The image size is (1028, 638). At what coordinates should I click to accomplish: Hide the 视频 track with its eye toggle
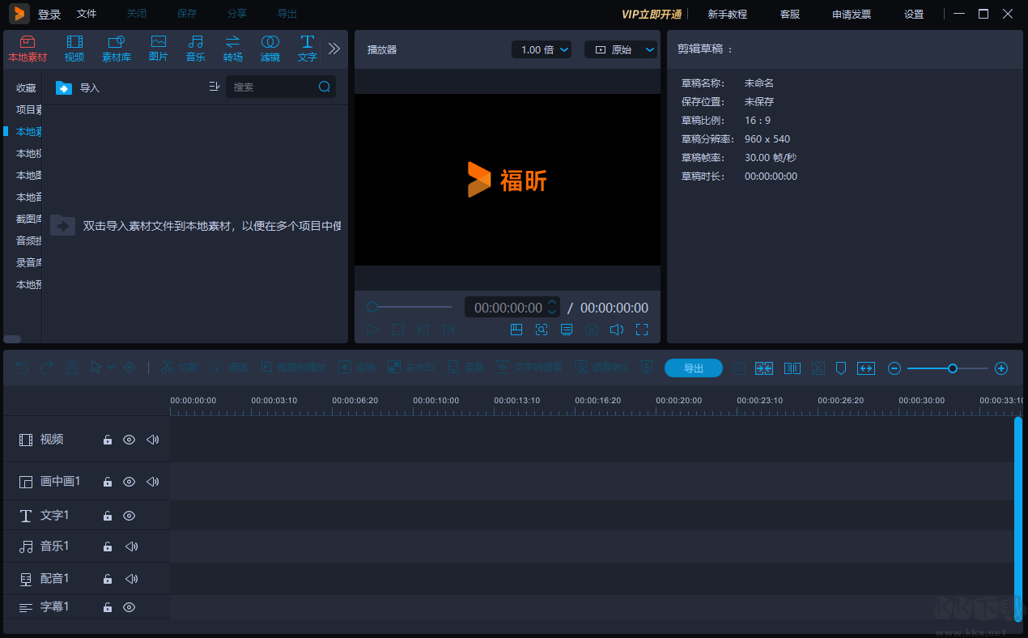pyautogui.click(x=129, y=440)
